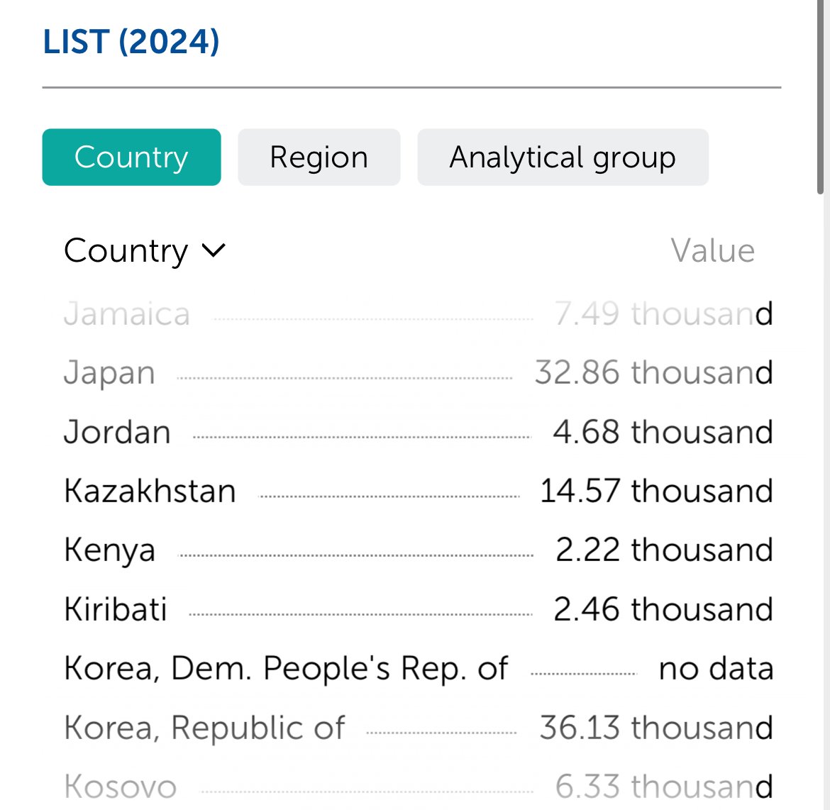The width and height of the screenshot is (830, 810).
Task: Click the page scrollbar thumb
Action: point(820,97)
